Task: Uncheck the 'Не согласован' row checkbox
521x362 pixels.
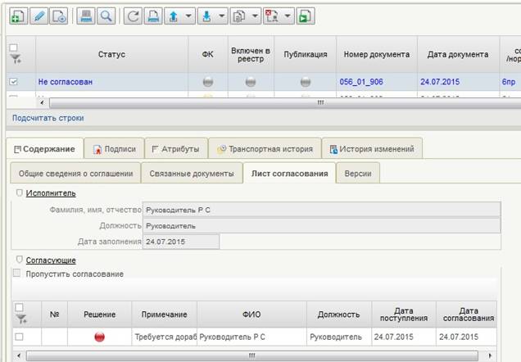Action: click(x=13, y=82)
